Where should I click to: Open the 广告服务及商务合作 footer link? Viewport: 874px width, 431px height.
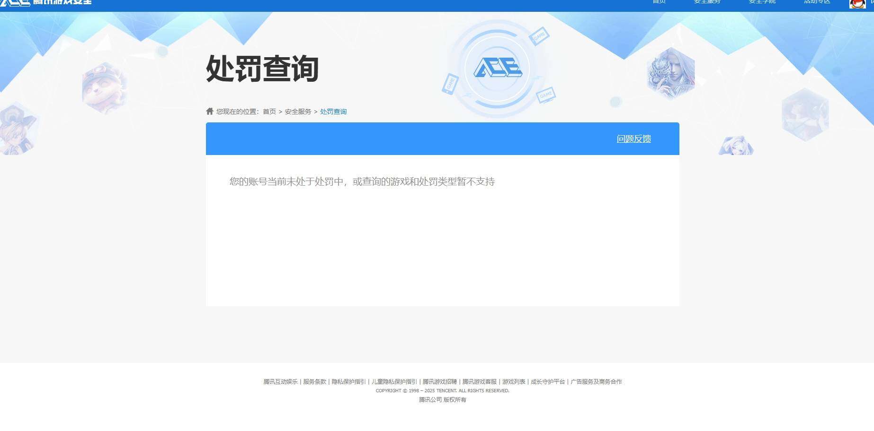point(597,382)
